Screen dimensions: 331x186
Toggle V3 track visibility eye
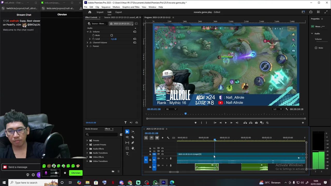(162, 148)
